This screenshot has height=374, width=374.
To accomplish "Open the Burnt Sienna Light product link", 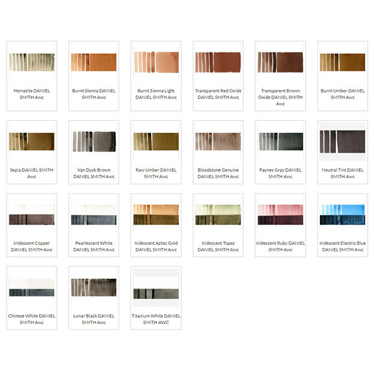I will click(156, 94).
